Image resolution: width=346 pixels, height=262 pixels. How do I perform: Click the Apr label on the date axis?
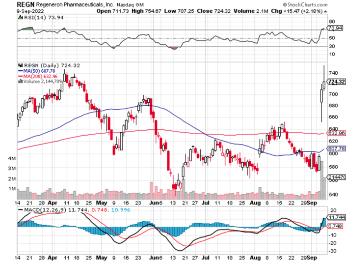[53, 202]
